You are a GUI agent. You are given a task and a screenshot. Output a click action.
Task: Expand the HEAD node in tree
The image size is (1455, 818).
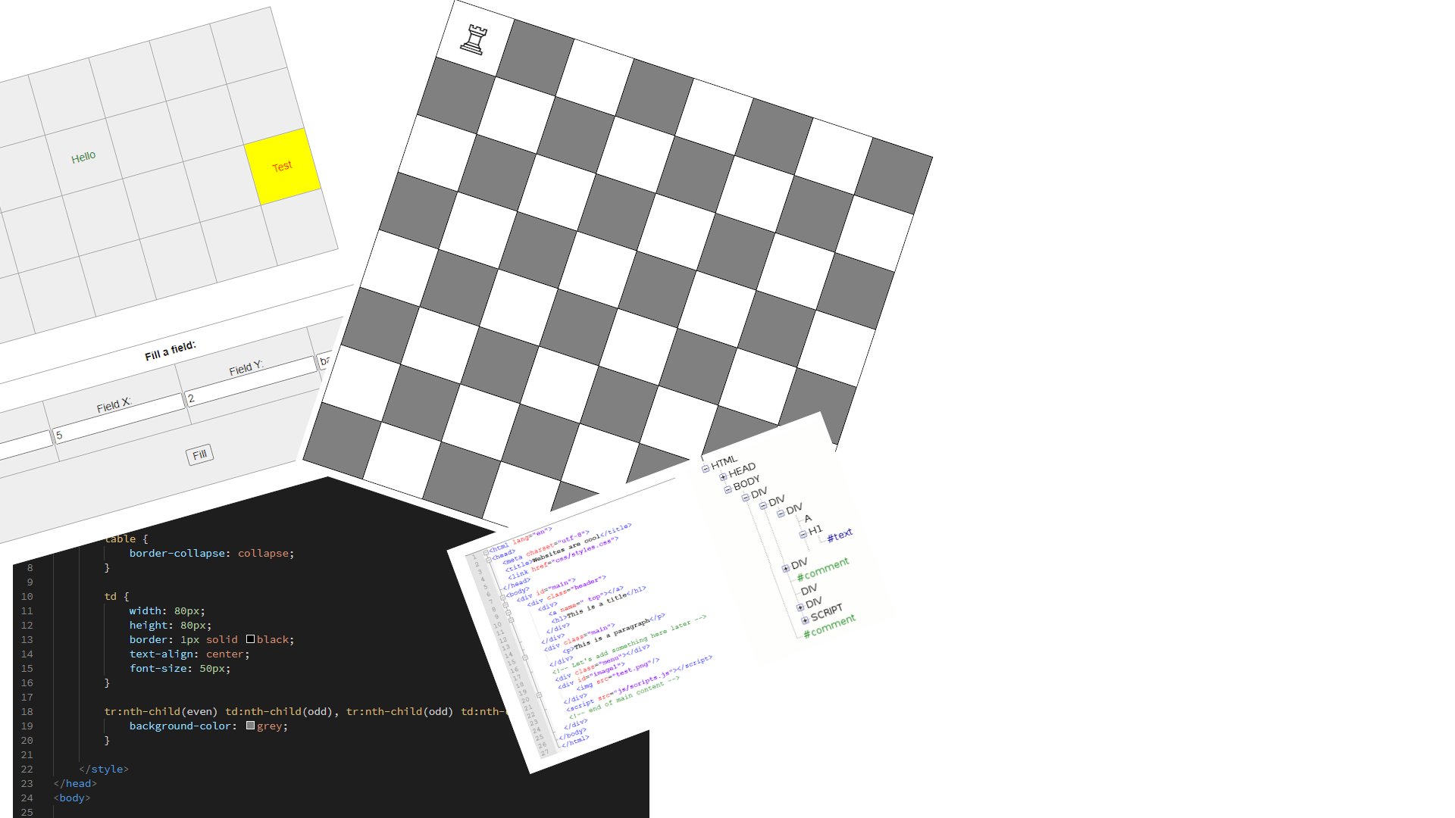pyautogui.click(x=723, y=477)
